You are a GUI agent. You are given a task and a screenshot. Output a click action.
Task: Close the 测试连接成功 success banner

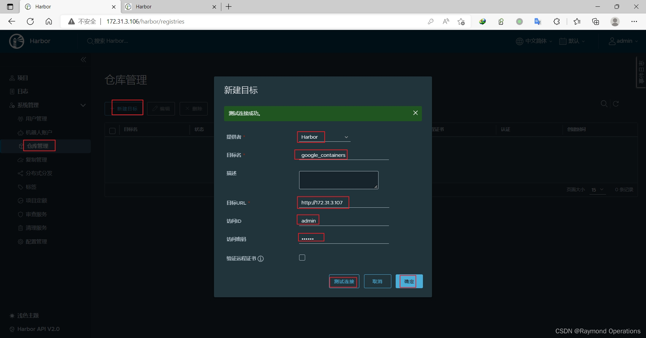click(416, 113)
